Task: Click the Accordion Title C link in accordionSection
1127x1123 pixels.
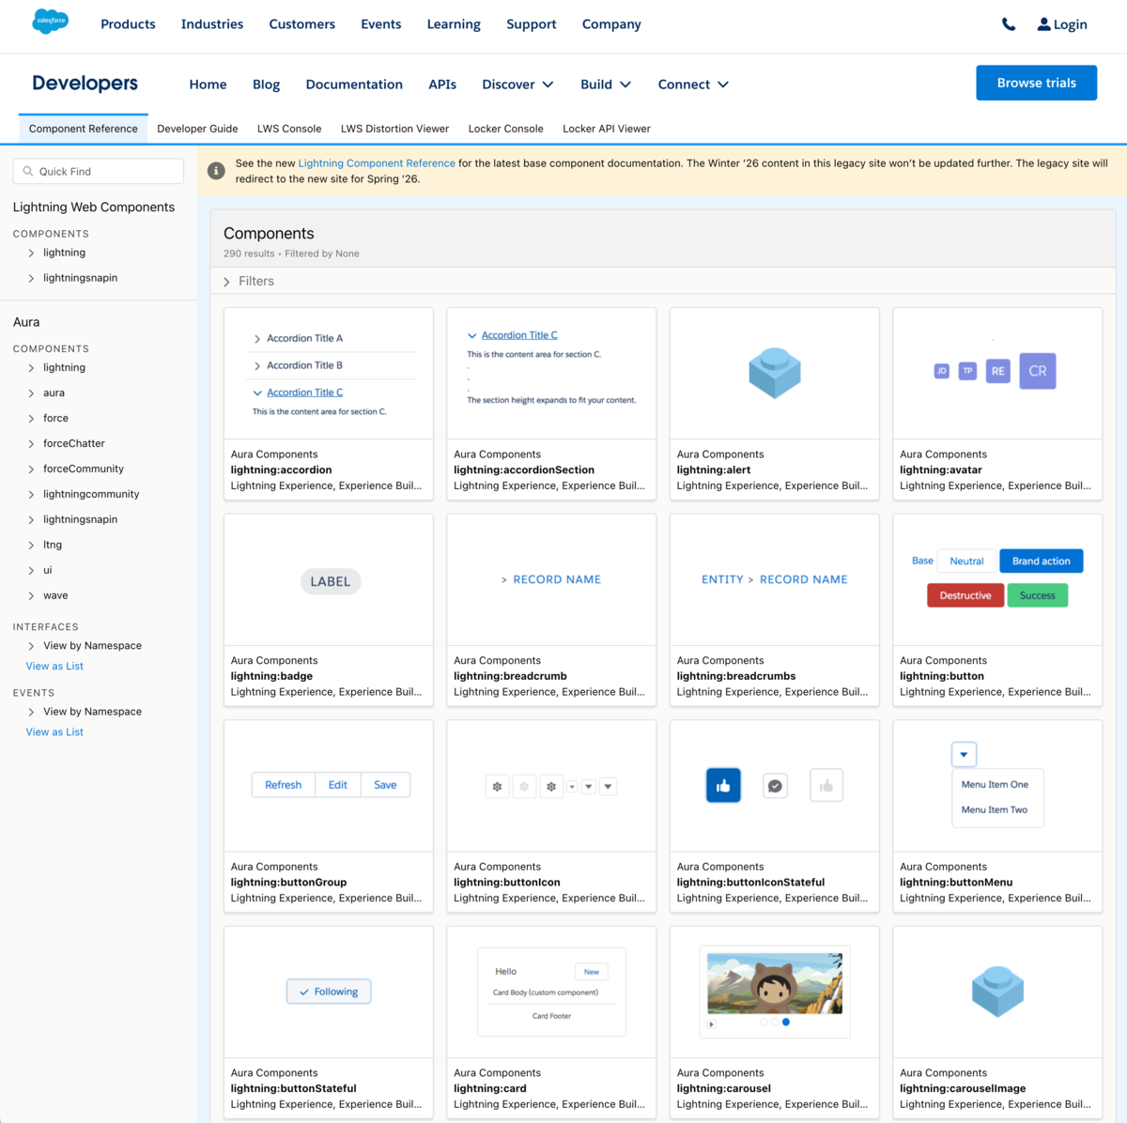Action: (519, 335)
